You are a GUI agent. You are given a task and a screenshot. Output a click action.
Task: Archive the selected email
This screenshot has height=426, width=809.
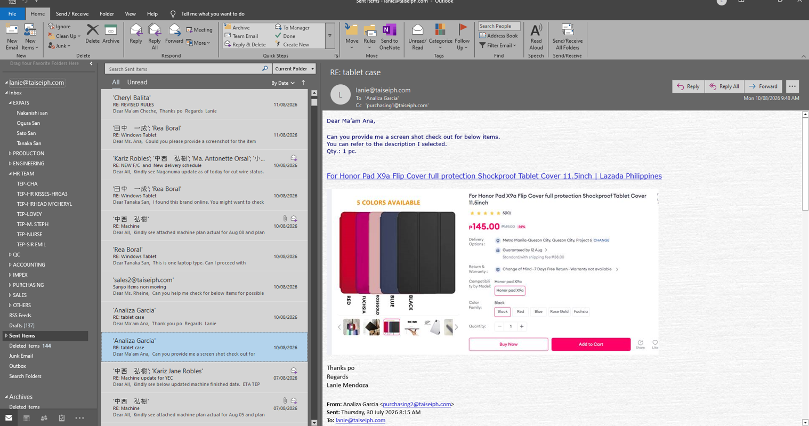(111, 34)
